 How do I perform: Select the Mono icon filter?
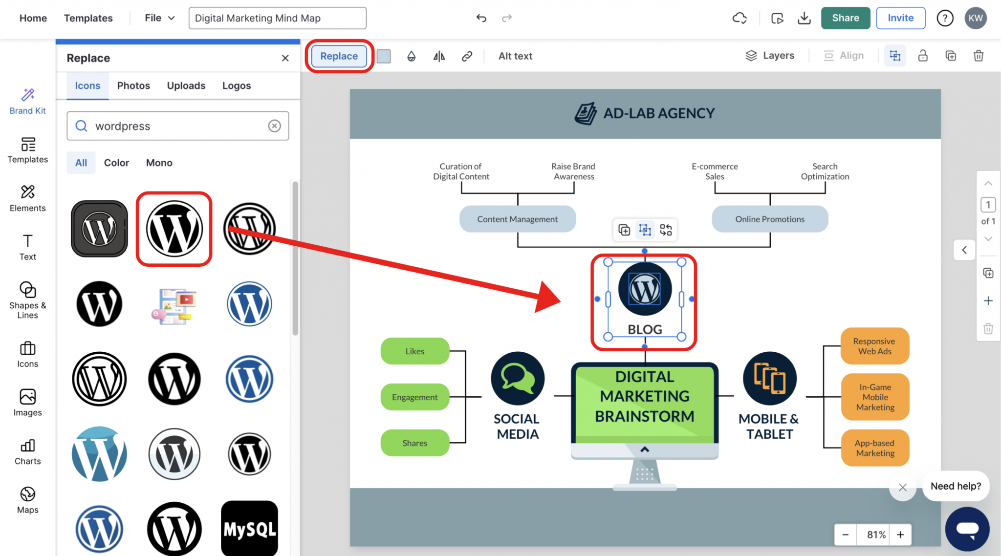click(159, 163)
